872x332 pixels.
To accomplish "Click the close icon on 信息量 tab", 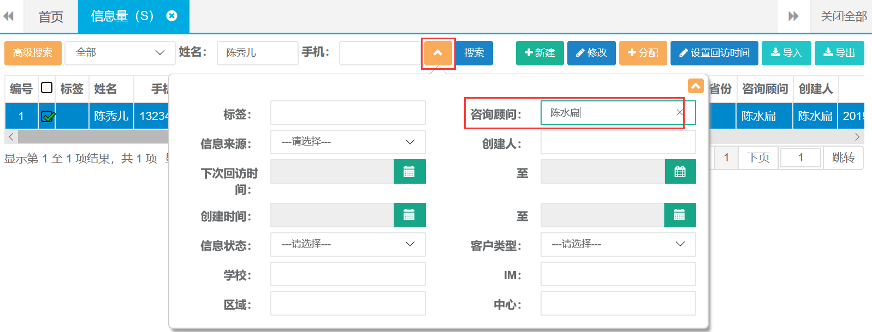I will tap(171, 16).
